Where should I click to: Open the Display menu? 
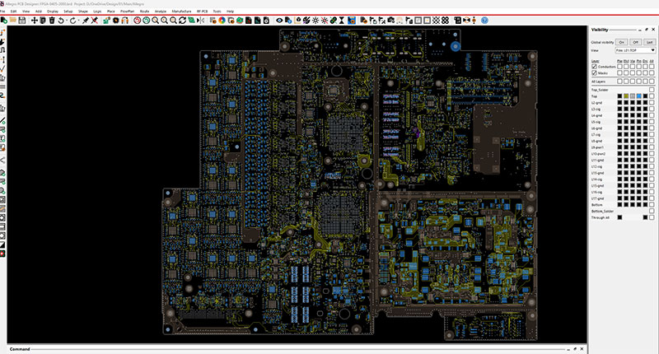[x=53, y=12]
